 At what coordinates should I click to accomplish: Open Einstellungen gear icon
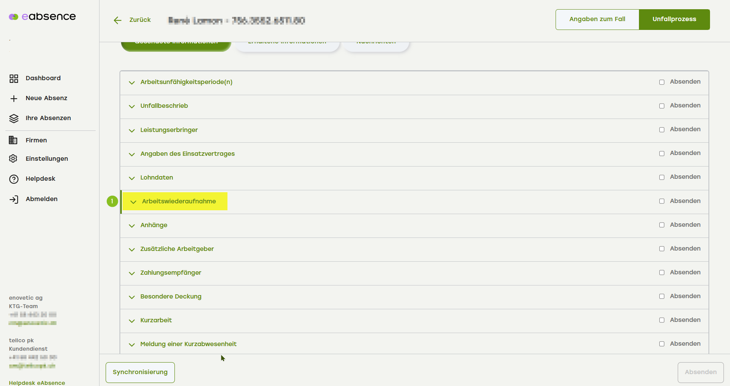pos(13,159)
